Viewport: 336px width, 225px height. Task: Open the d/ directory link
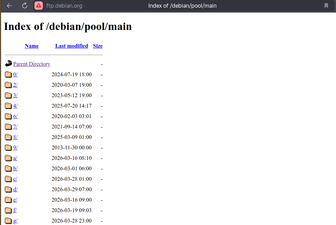(x=15, y=189)
